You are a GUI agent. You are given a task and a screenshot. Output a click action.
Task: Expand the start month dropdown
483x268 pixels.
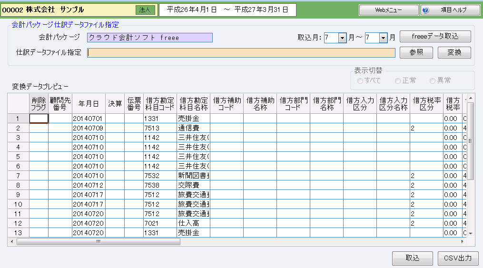click(342, 38)
